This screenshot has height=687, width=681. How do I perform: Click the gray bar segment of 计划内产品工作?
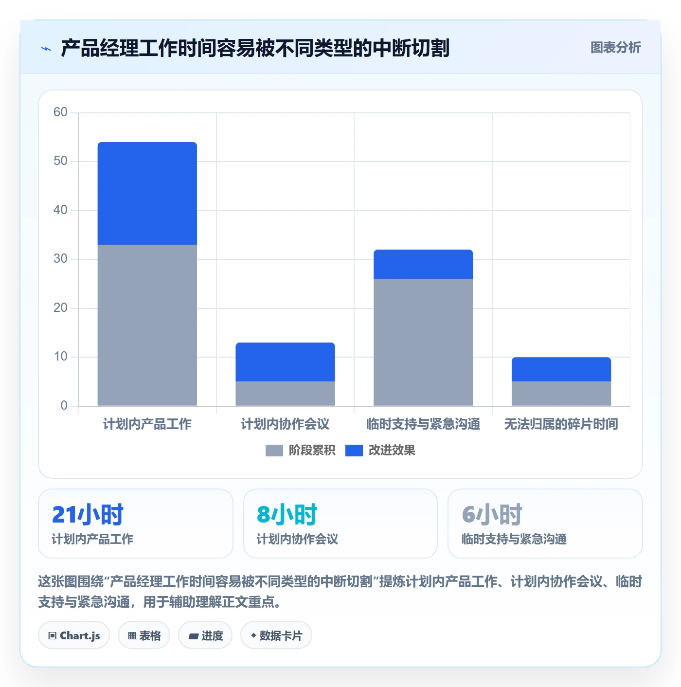[147, 325]
